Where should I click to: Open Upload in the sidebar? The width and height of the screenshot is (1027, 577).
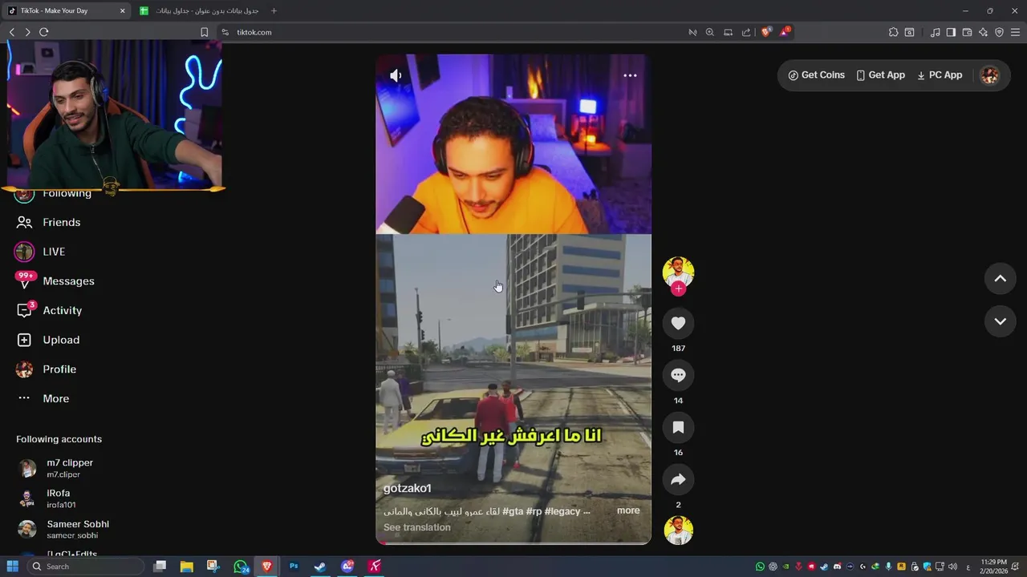click(49, 340)
